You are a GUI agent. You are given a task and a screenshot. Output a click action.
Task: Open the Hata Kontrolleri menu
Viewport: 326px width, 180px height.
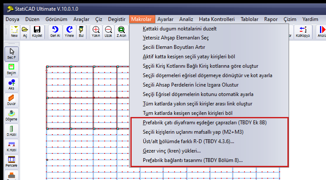tap(217, 19)
